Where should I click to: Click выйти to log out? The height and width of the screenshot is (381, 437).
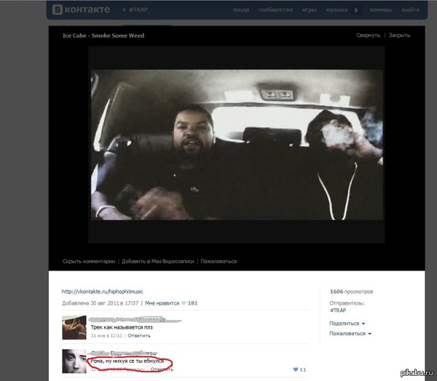point(410,10)
